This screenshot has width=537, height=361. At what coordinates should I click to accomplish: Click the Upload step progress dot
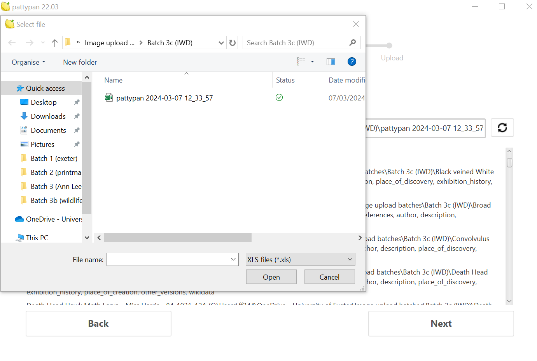click(390, 46)
